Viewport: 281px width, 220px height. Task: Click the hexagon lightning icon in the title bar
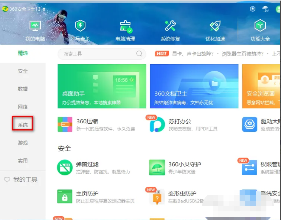[x=252, y=9]
